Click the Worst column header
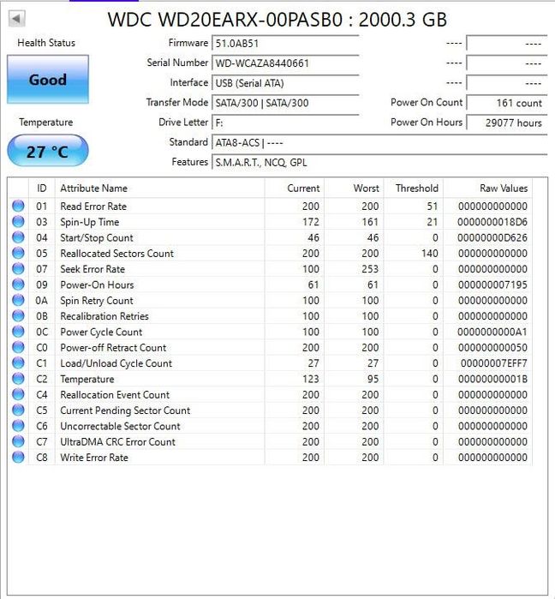555x599 pixels. (354, 188)
